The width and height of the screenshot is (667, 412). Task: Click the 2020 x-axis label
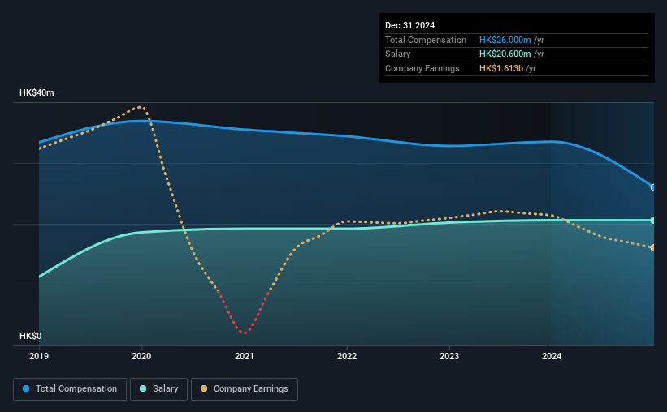pos(141,356)
